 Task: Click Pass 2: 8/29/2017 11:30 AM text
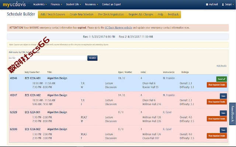tap(136, 37)
